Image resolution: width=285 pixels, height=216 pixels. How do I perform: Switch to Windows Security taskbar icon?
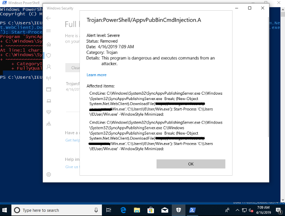(179, 210)
